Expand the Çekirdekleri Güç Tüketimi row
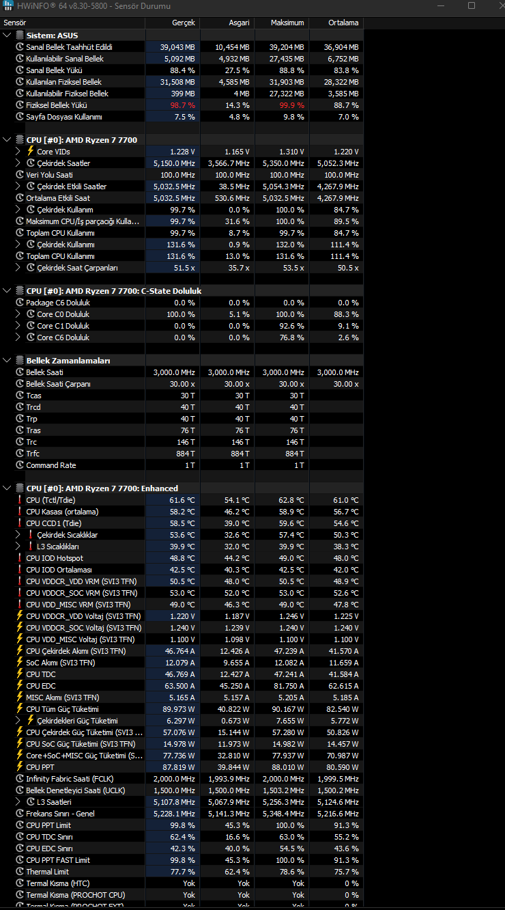 (18, 721)
